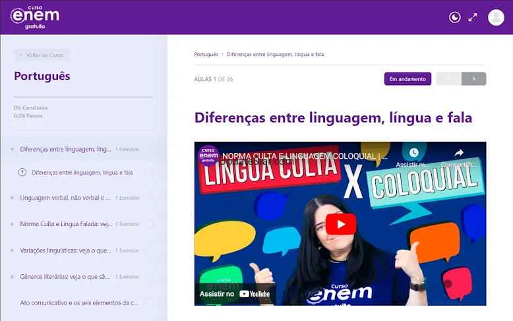Click the 0% Concluído text
The image size is (513, 321).
coord(30,107)
